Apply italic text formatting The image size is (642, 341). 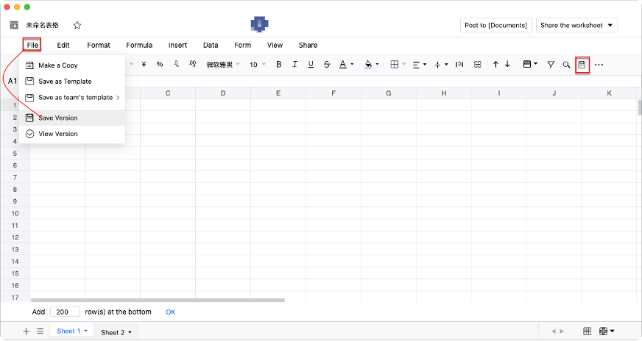point(295,65)
